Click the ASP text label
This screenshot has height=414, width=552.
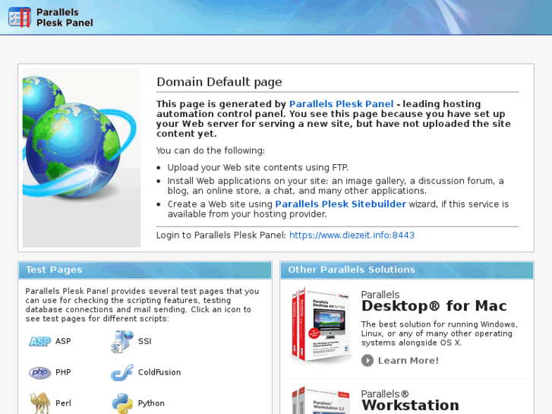[63, 341]
